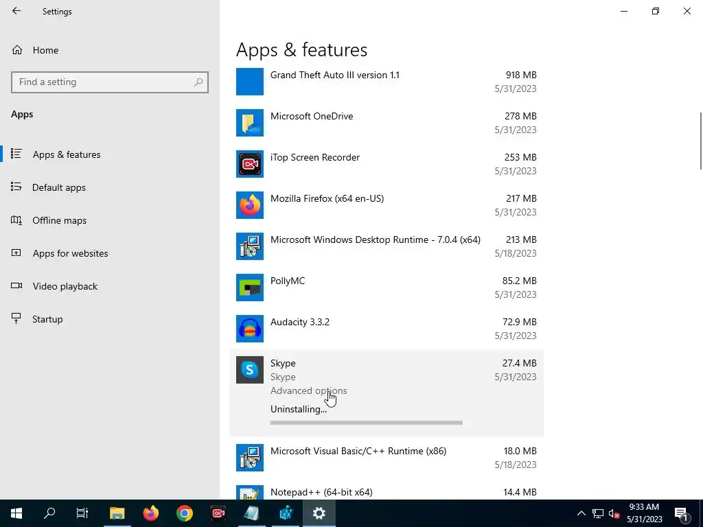Click the Notepad++ app icon
703x527 pixels.
point(250,493)
